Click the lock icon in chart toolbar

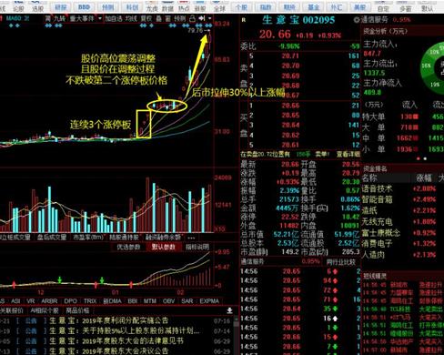pos(192,19)
